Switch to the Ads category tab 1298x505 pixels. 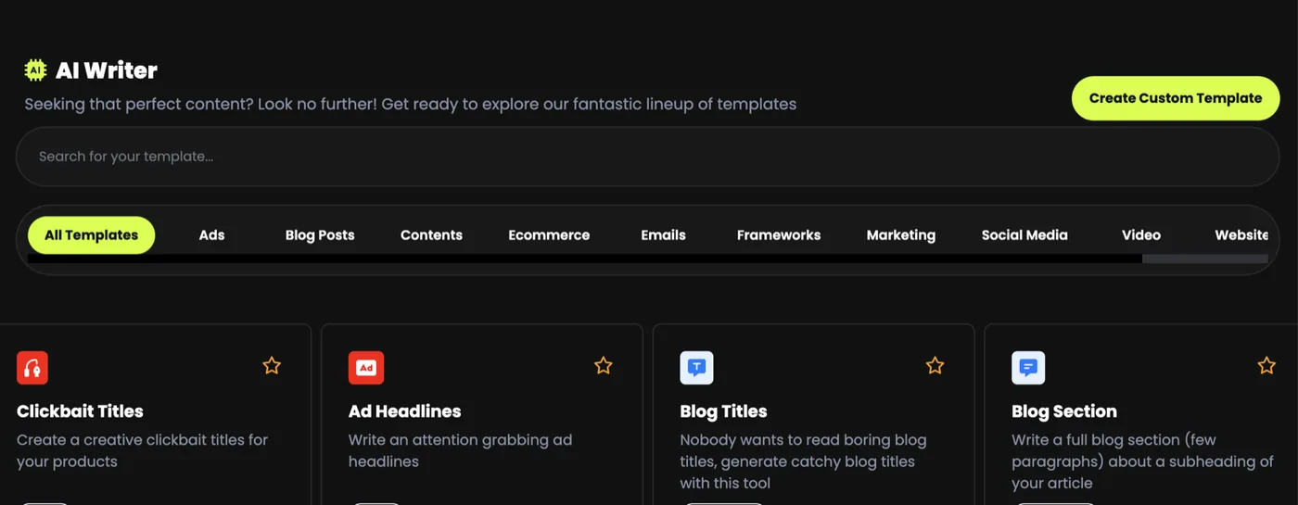click(211, 234)
